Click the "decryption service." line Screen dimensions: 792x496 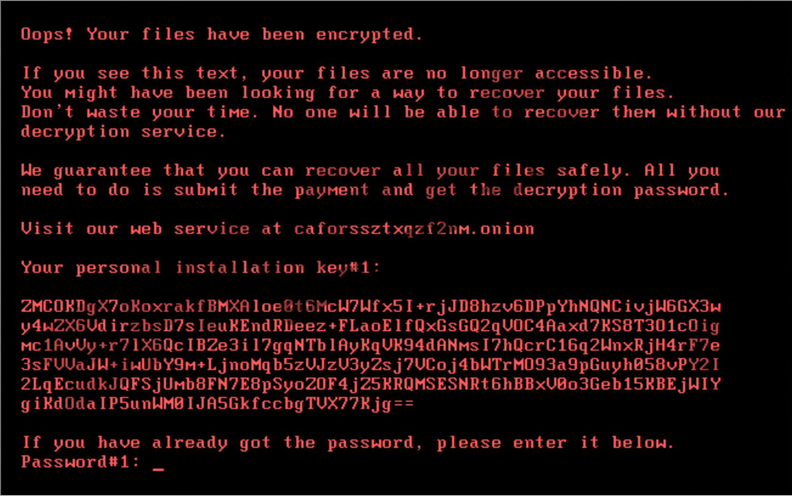pos(123,132)
